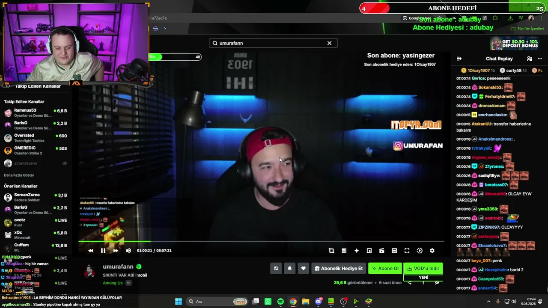Clear the umurafann search field
Screen dimensions: 548x308
coord(329,43)
